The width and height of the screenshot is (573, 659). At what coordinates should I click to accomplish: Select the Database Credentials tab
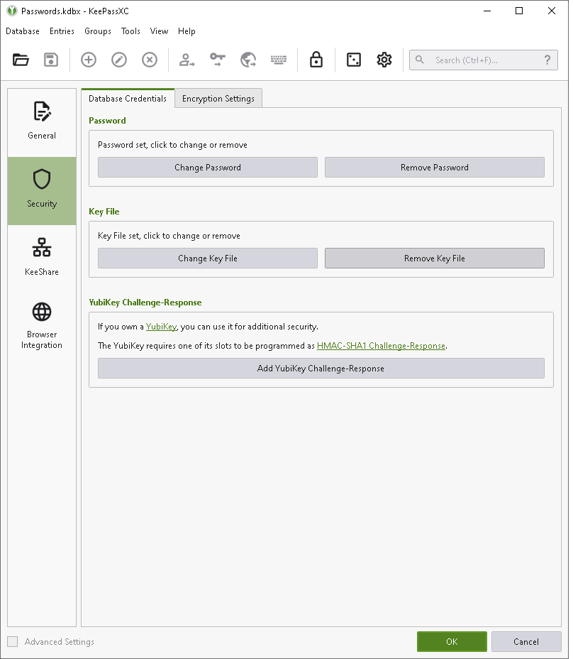[128, 98]
